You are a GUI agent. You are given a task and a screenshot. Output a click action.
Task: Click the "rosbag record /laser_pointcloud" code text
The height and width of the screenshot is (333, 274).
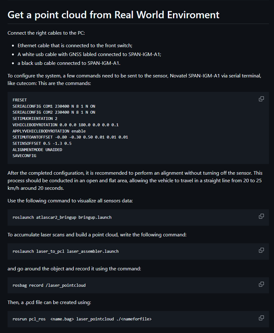click(x=49, y=285)
